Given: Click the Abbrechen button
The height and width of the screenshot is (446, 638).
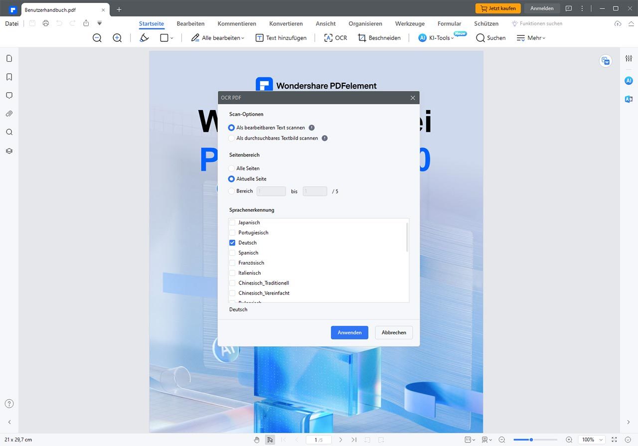Looking at the screenshot, I should [394, 332].
